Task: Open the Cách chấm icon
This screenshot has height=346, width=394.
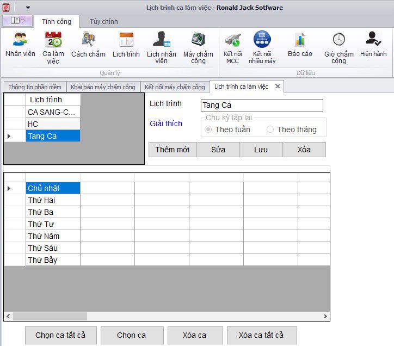Action: click(x=88, y=40)
